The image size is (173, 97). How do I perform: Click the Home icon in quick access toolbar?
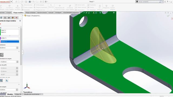click(x=16, y=2)
